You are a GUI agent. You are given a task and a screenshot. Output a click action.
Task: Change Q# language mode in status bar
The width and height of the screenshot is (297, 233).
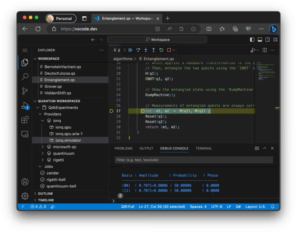pyautogui.click(x=238, y=207)
